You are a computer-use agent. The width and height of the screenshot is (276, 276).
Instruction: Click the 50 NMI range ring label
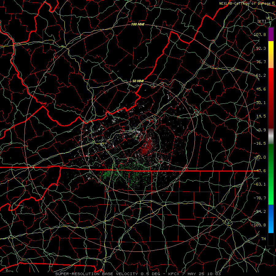point(138,81)
